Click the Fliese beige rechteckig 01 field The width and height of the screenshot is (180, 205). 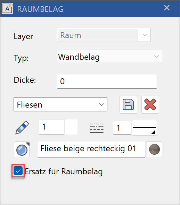click(x=91, y=149)
